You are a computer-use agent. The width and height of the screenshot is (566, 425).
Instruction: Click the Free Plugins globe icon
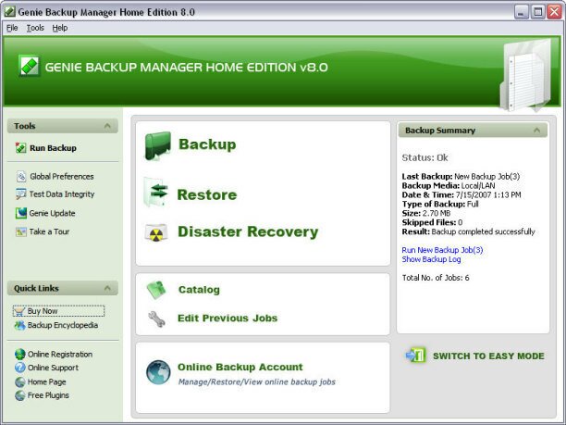point(20,395)
